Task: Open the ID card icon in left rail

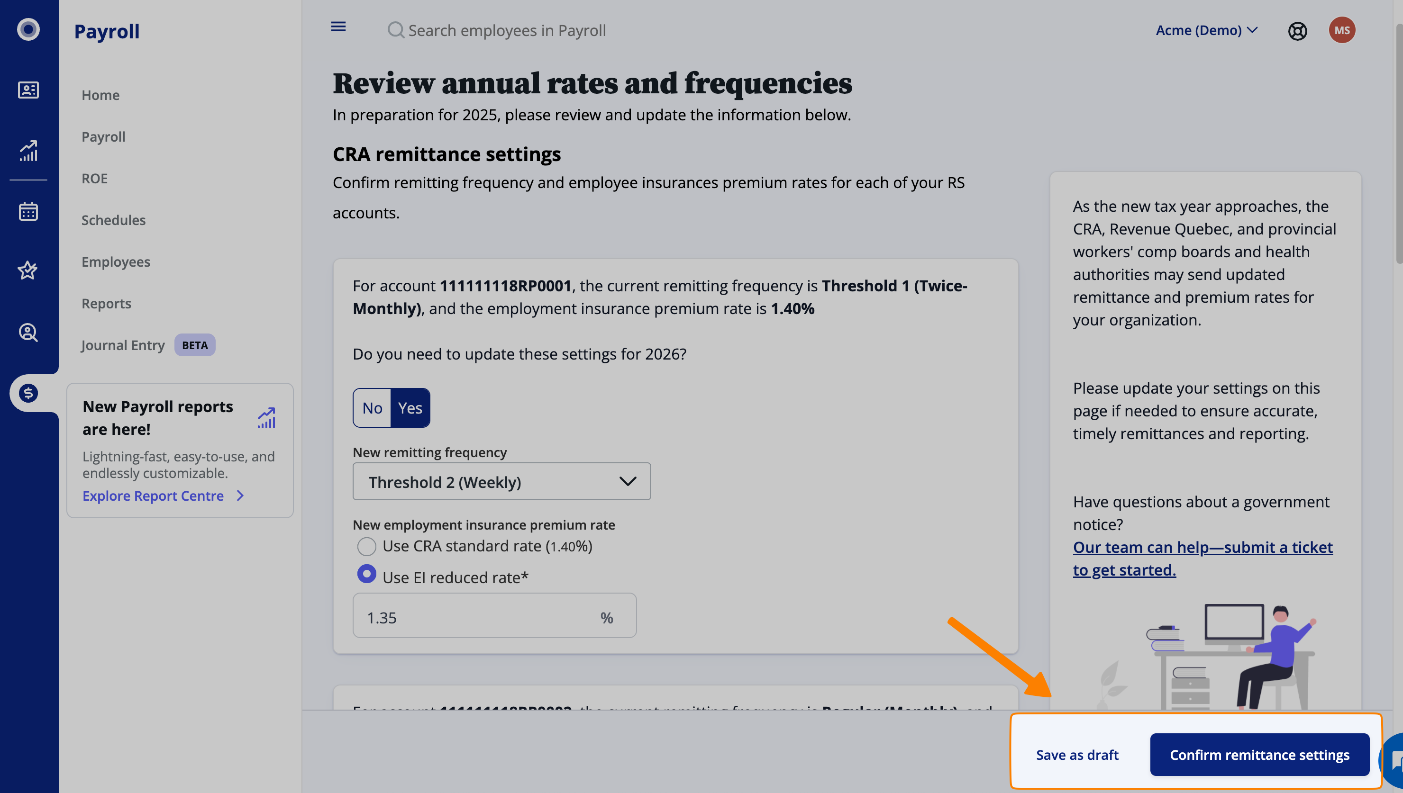Action: (28, 90)
